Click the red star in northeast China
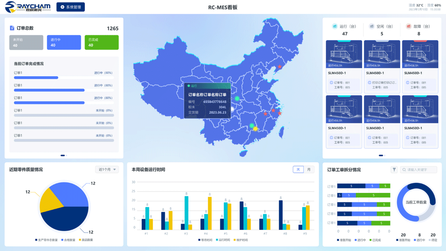The image size is (446, 251). [279, 67]
